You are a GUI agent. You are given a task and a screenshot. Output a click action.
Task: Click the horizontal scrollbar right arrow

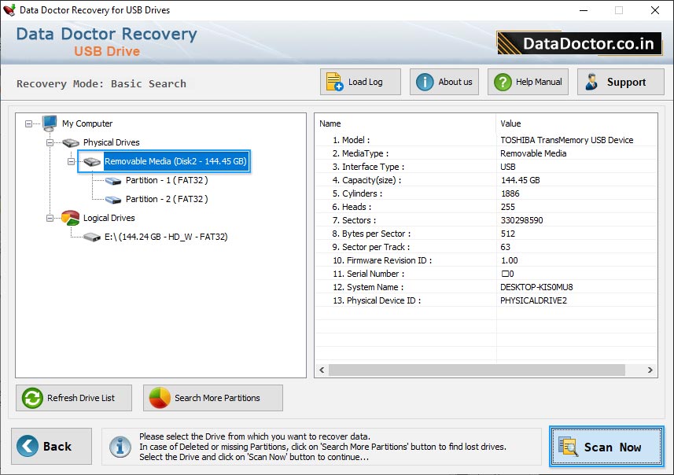(650, 370)
